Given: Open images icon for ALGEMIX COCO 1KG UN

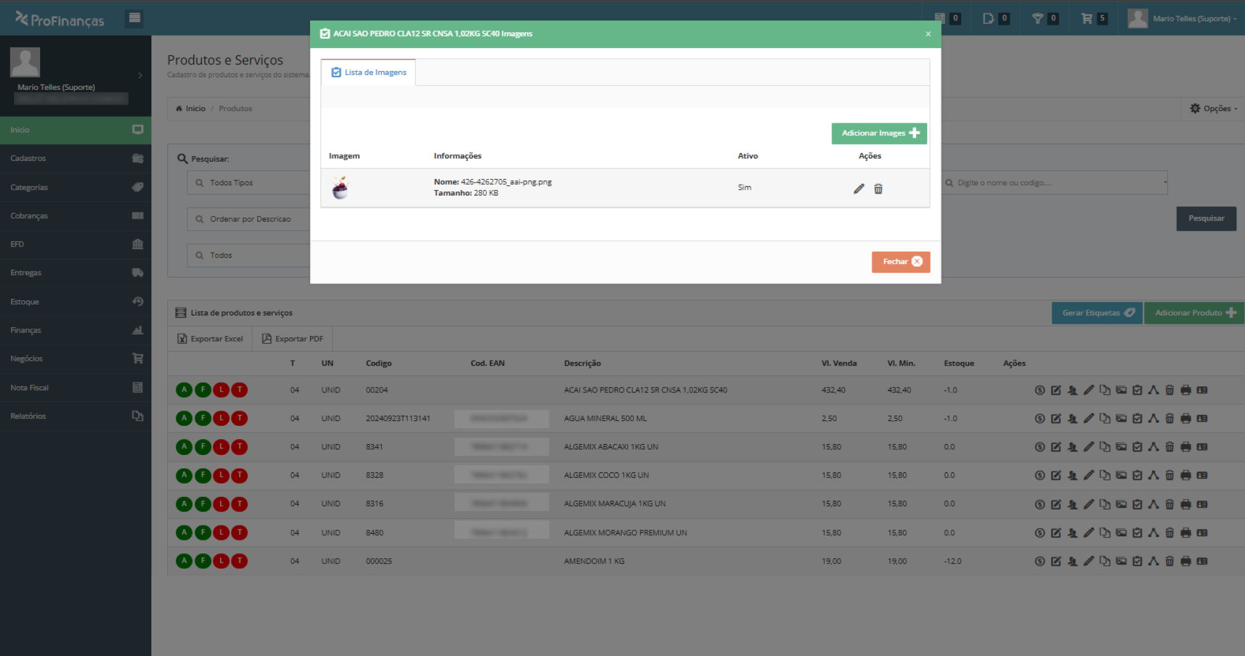Looking at the screenshot, I should click(1121, 476).
